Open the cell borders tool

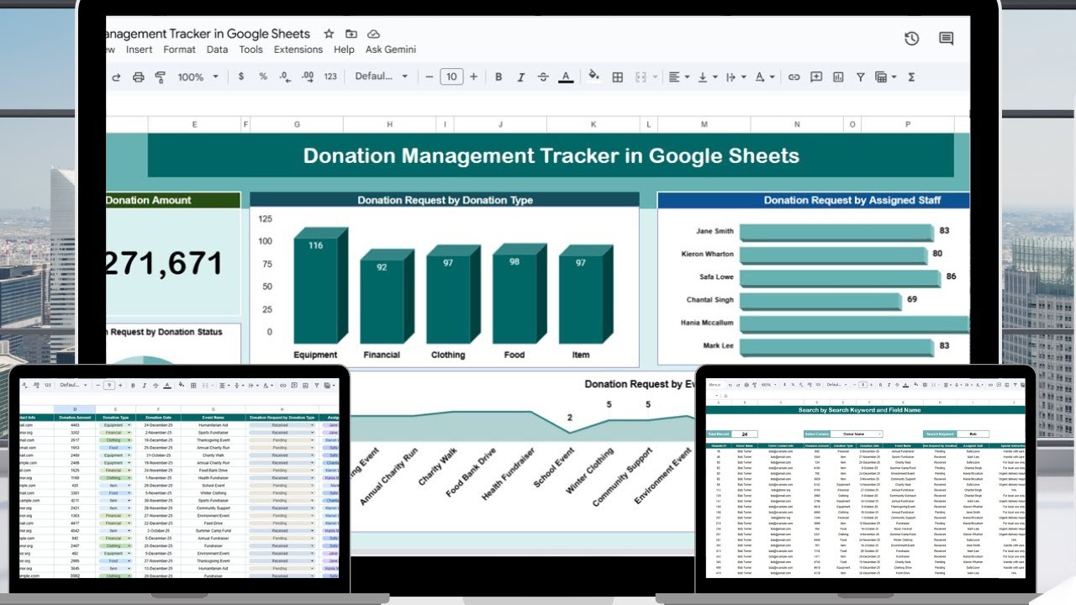(617, 77)
